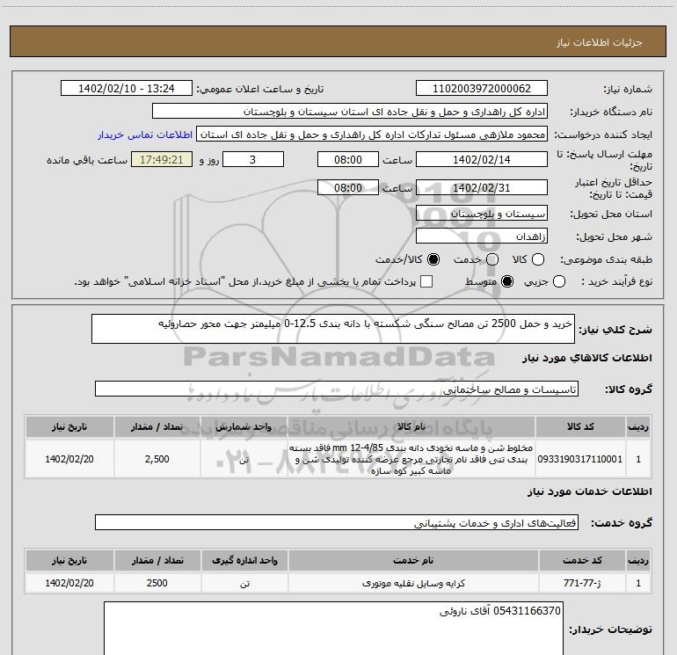
Task: Click the price validity date 1402/02/31
Action: tap(482, 187)
